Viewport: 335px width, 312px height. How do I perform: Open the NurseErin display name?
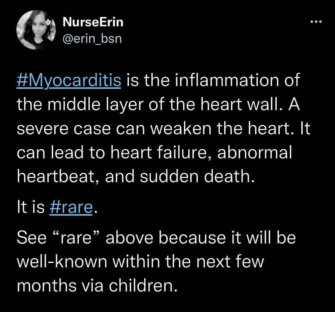[93, 22]
